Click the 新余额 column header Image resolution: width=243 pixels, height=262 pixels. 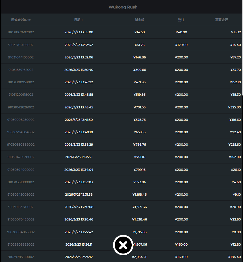click(139, 20)
